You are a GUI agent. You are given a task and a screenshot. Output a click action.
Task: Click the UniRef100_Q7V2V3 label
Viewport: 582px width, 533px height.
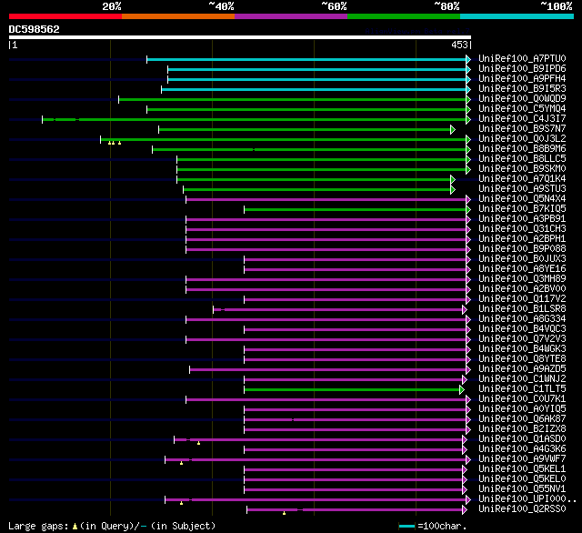(x=522, y=339)
